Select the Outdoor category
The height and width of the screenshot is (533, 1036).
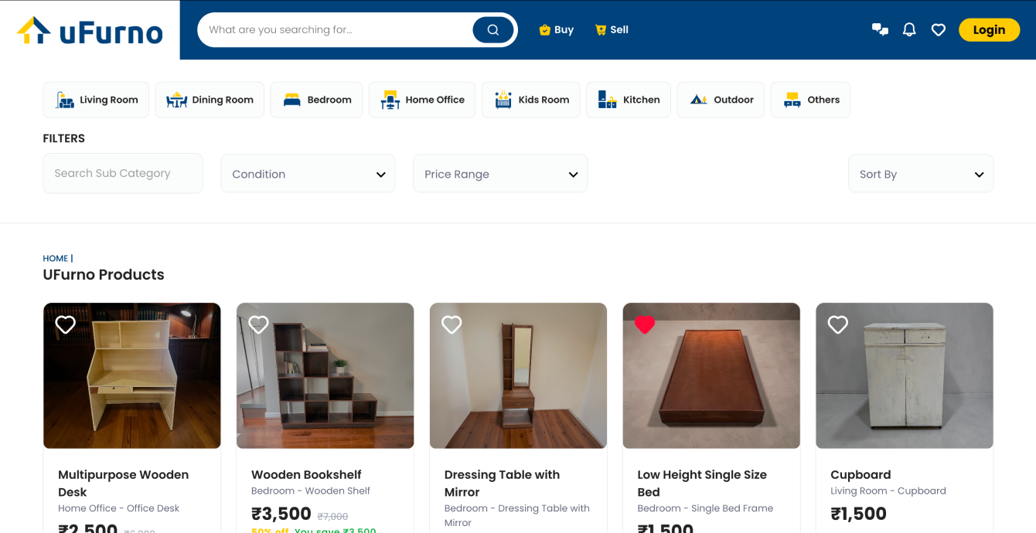(x=721, y=100)
